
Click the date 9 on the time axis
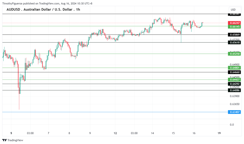click(x=90, y=133)
